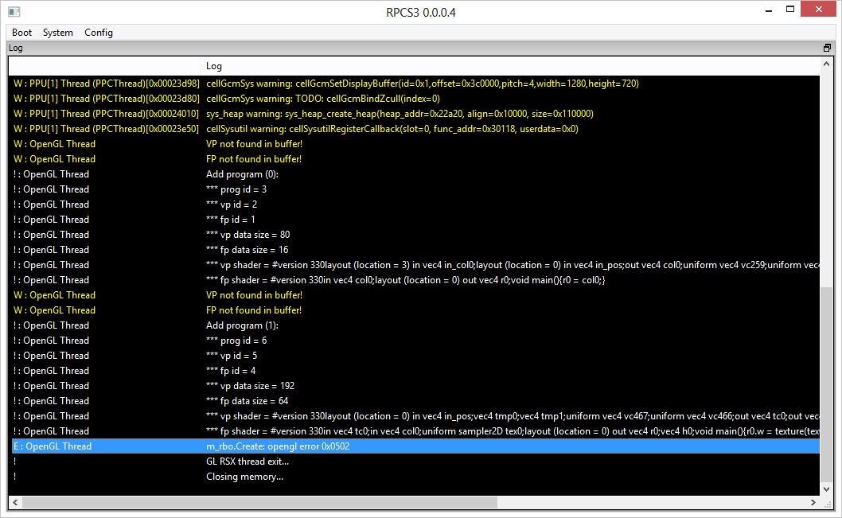842x518 pixels.
Task: Maximize the RPCS3 window
Action: (790, 9)
